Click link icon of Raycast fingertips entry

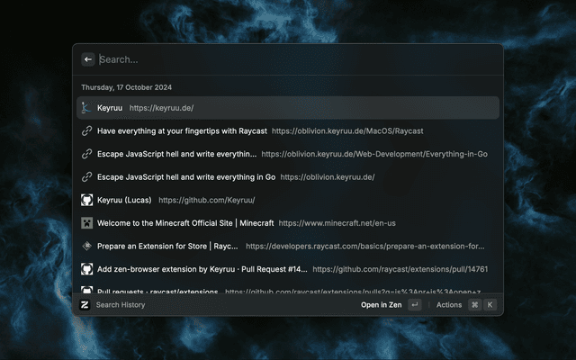[87, 130]
